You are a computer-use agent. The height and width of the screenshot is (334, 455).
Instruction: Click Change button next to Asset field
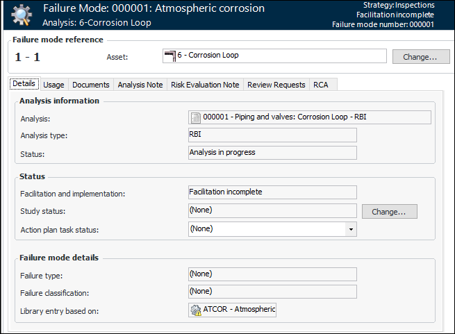(x=420, y=57)
